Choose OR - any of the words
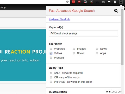This screenshot has height=94, width=125. 51,77
